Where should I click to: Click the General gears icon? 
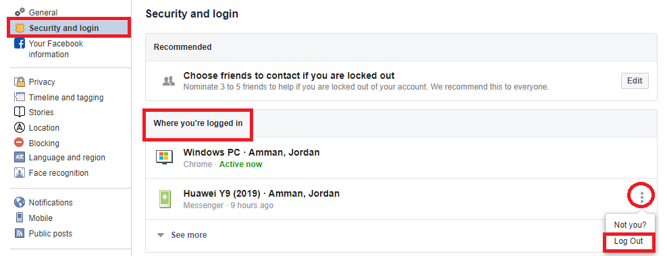tap(20, 12)
